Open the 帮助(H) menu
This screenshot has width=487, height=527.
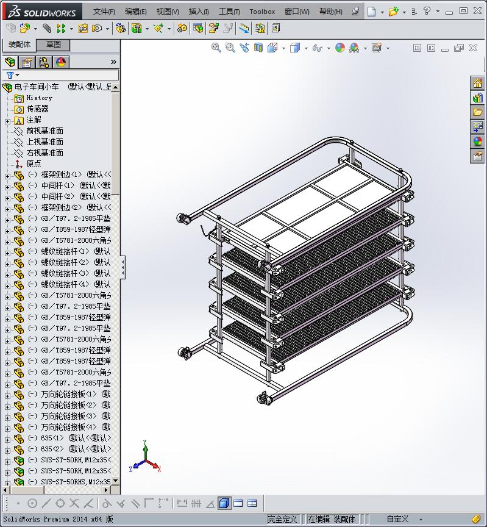tap(331, 12)
